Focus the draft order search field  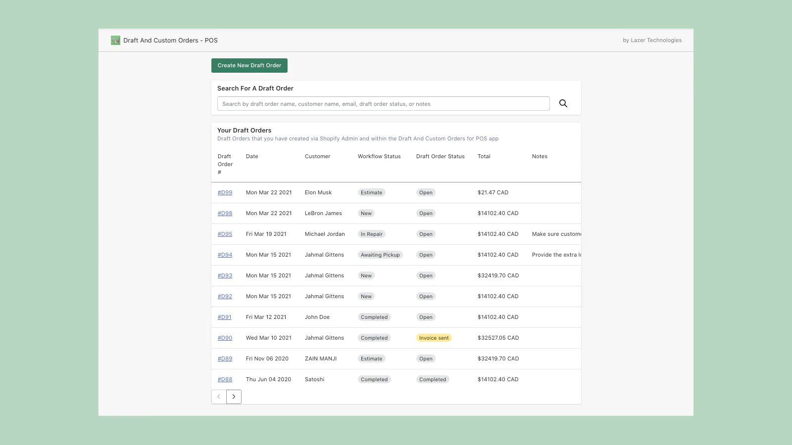[383, 104]
